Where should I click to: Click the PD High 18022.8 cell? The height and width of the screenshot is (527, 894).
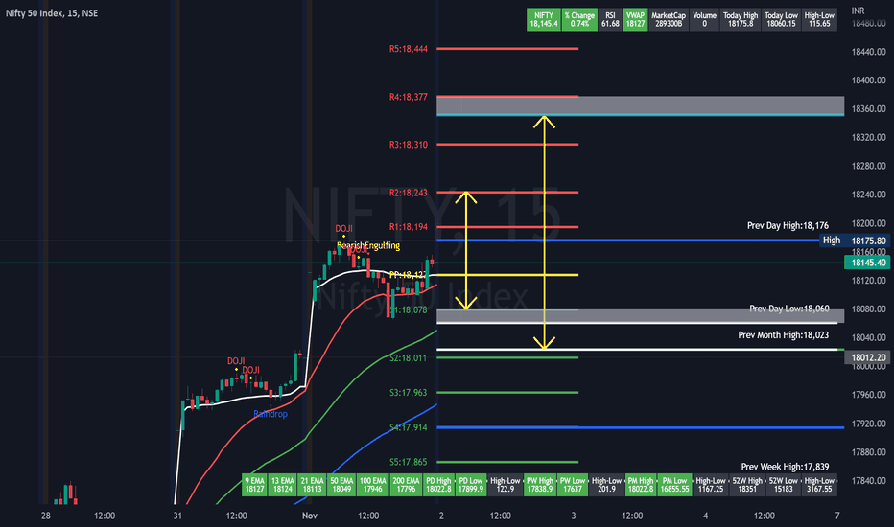tap(438, 485)
